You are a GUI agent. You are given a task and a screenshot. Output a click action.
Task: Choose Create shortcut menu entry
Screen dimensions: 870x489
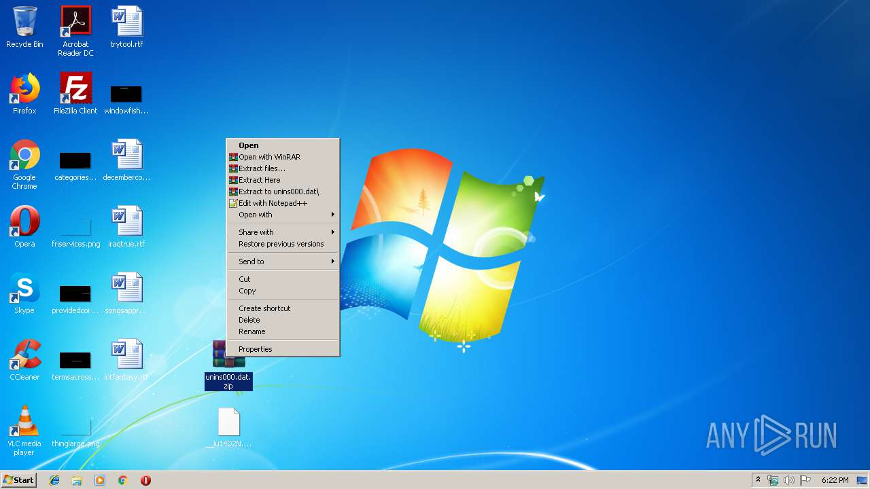283,308
